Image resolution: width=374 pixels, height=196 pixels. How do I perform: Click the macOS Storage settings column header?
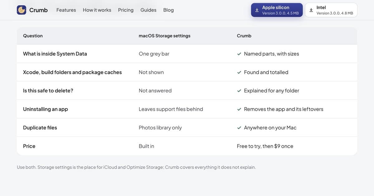[165, 36]
